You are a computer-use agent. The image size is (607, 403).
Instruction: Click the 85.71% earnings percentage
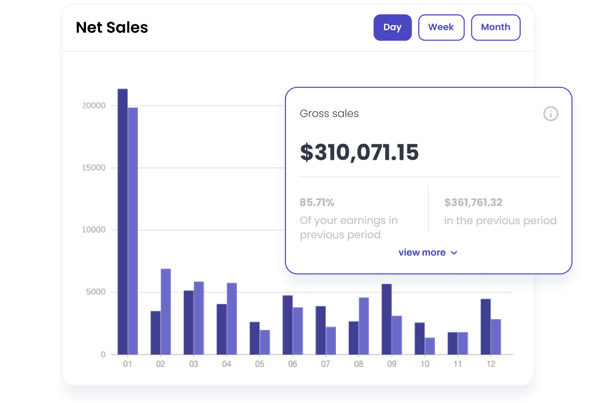click(x=317, y=203)
